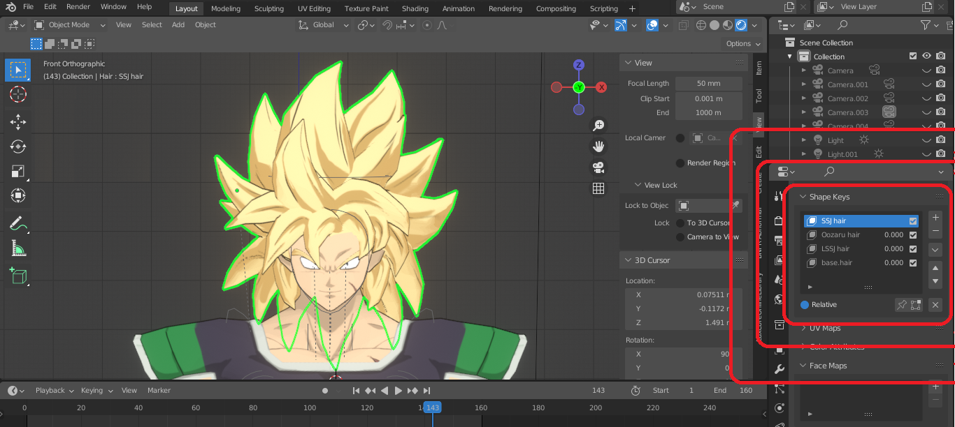The width and height of the screenshot is (955, 427).
Task: Switch orthographic/perspective grid icon
Action: tap(598, 188)
